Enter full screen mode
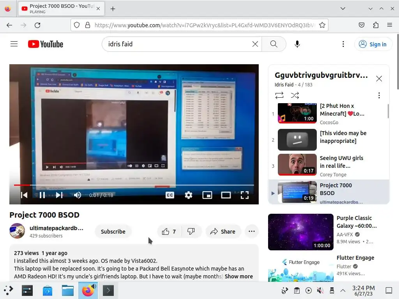Image resolution: width=399 pixels, height=299 pixels. (x=245, y=195)
